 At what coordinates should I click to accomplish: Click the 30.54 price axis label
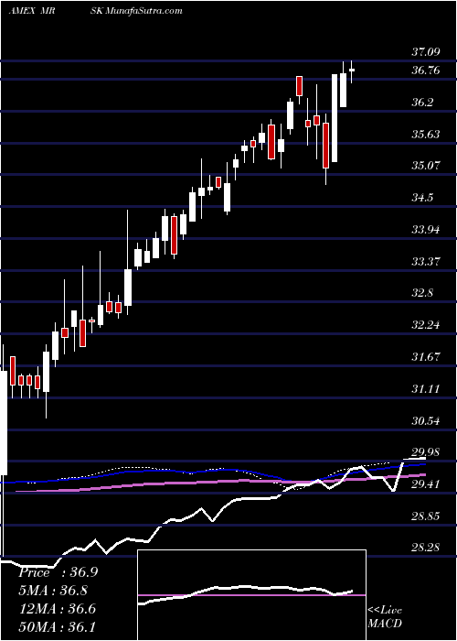426,420
